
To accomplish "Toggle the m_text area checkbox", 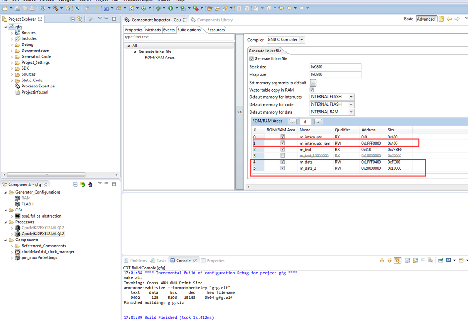I will pyautogui.click(x=282, y=149).
